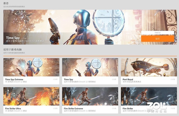The image size is (179, 116).
Task: Click installed label on Time Spy Extreme card
Action: point(55,79)
